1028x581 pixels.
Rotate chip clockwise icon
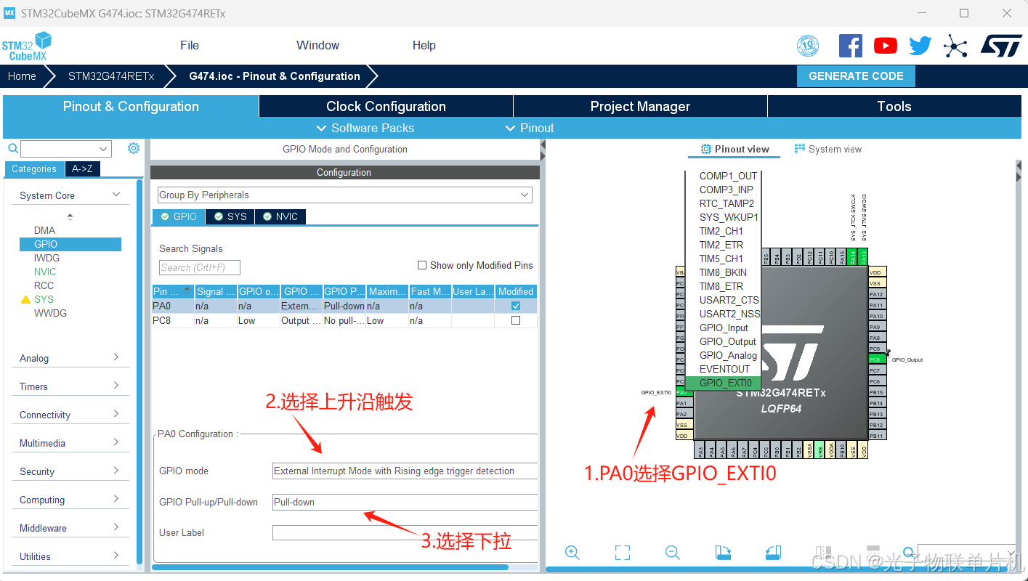coord(723,553)
